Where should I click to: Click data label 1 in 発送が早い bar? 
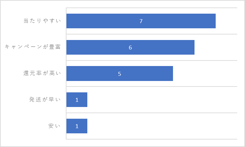coord(77,100)
